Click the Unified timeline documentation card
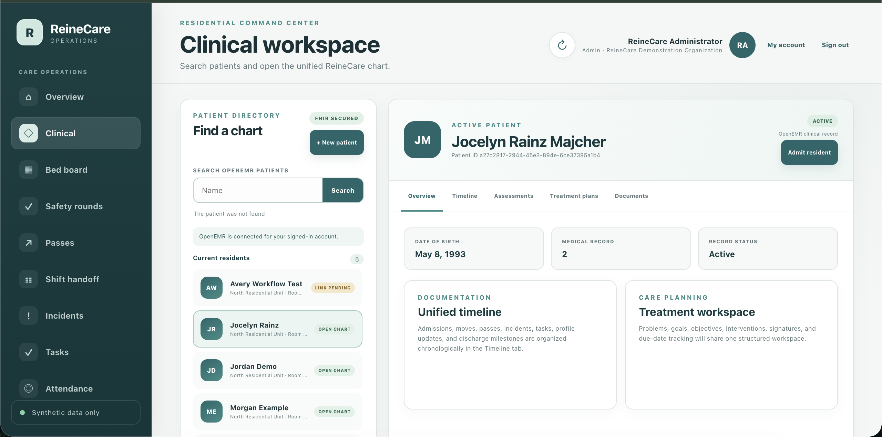 [x=510, y=345]
